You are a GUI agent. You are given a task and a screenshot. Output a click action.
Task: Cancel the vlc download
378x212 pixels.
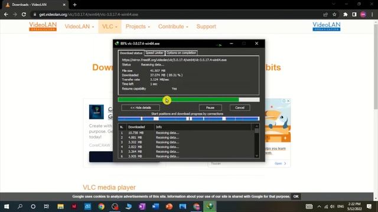240,108
